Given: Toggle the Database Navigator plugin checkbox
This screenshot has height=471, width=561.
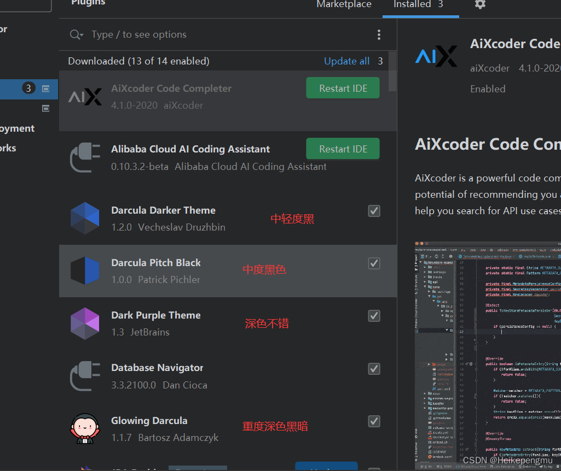Looking at the screenshot, I should pos(374,368).
